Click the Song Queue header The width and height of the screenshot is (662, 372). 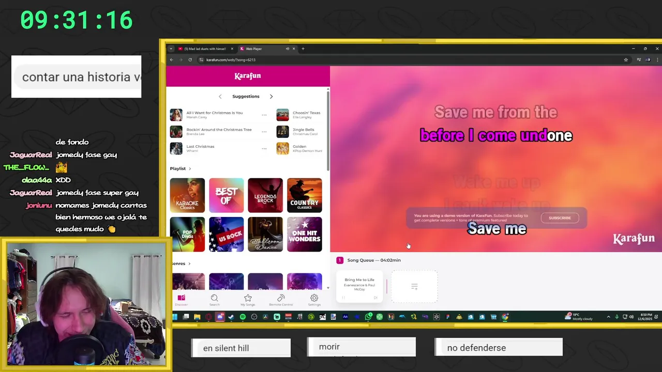click(x=374, y=260)
